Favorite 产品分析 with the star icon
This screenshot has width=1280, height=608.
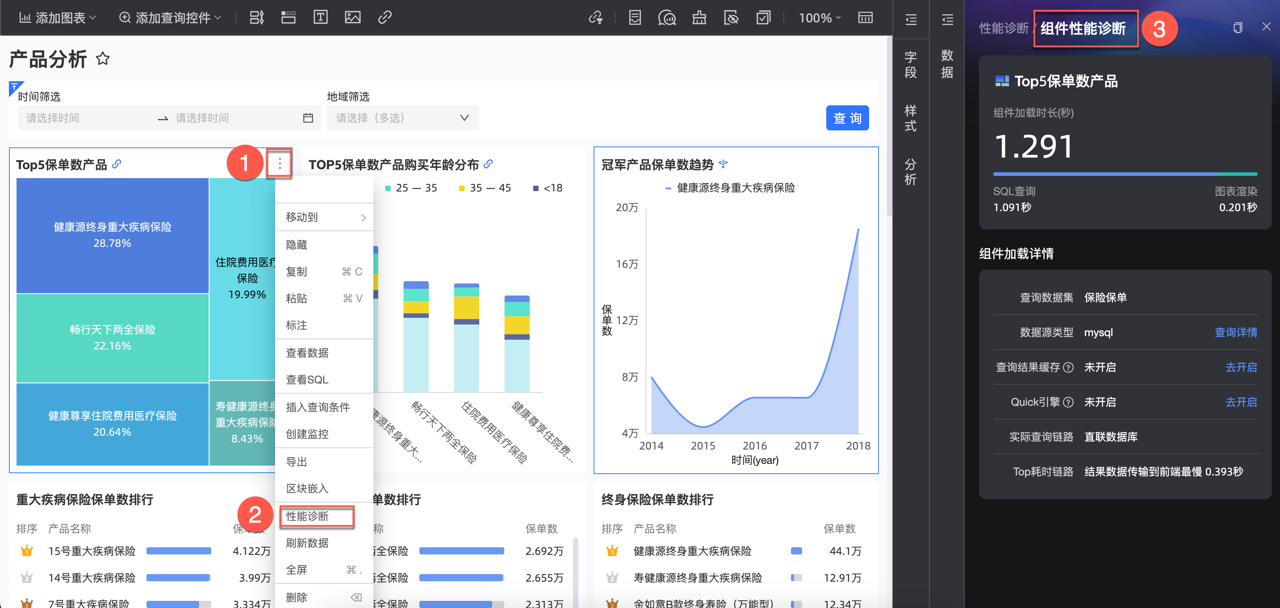103,58
